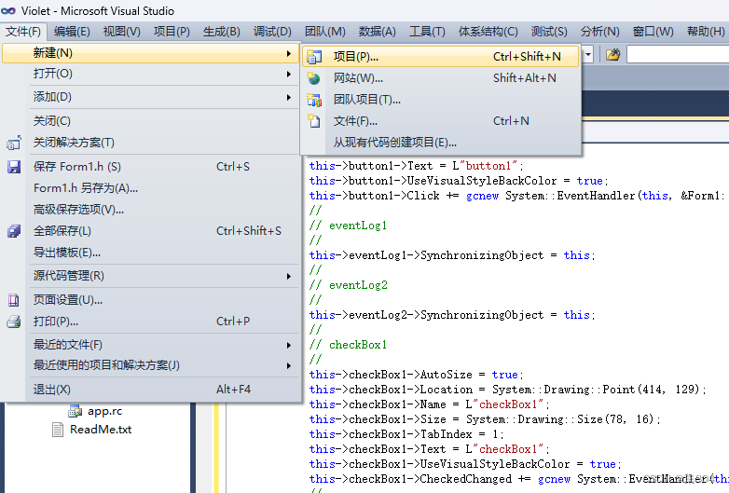Screen dimensions: 729x493
Task: Open the toolbar dropdown arrow next to the New submenu
Action: pos(588,55)
